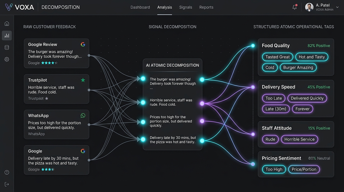
Task: Select the Price/Portion tag
Action: pyautogui.click(x=304, y=169)
